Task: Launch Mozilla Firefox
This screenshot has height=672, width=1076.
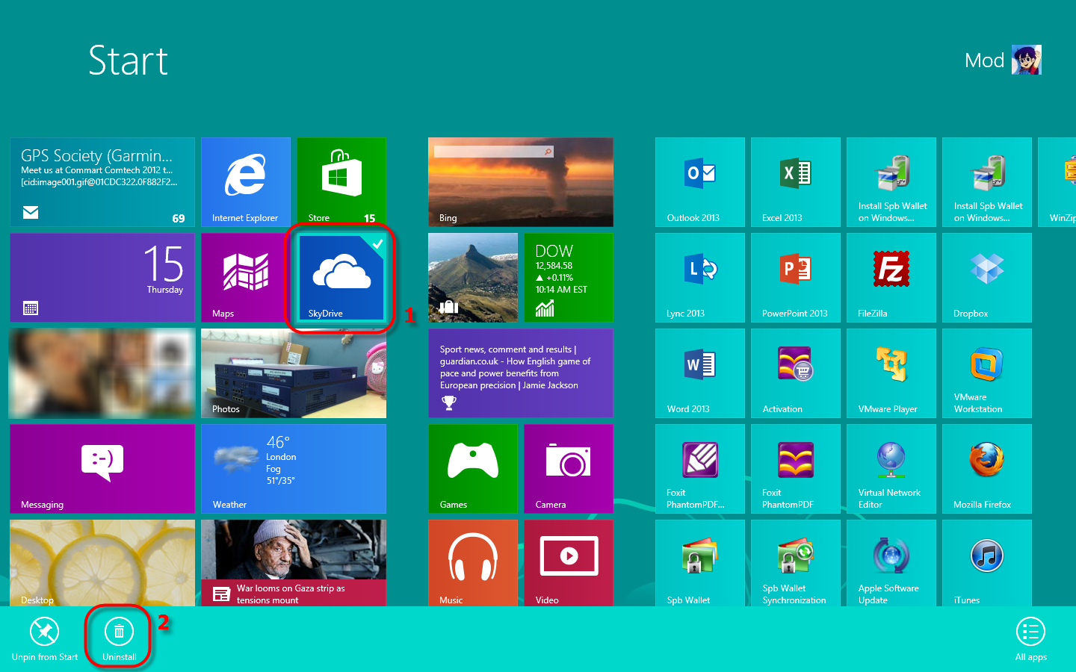Action: tap(987, 469)
